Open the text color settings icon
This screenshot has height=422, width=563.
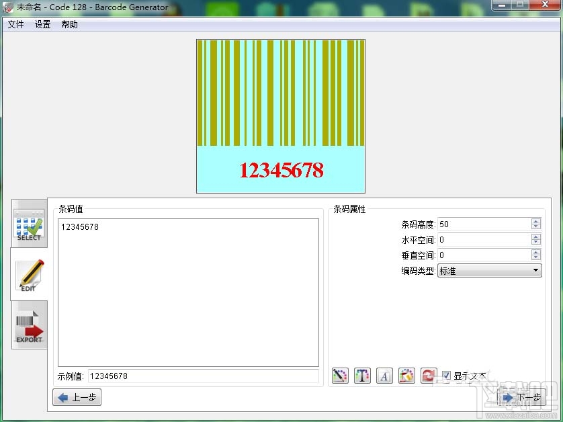(362, 376)
